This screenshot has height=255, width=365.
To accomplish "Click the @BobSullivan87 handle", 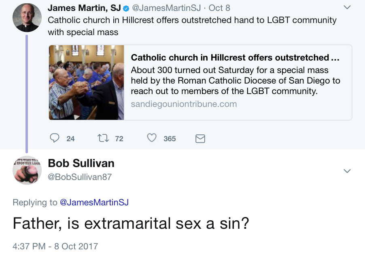I will coord(80,177).
